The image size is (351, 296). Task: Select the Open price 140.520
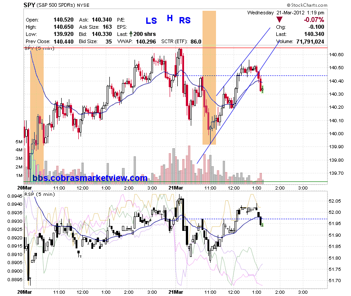(63, 20)
